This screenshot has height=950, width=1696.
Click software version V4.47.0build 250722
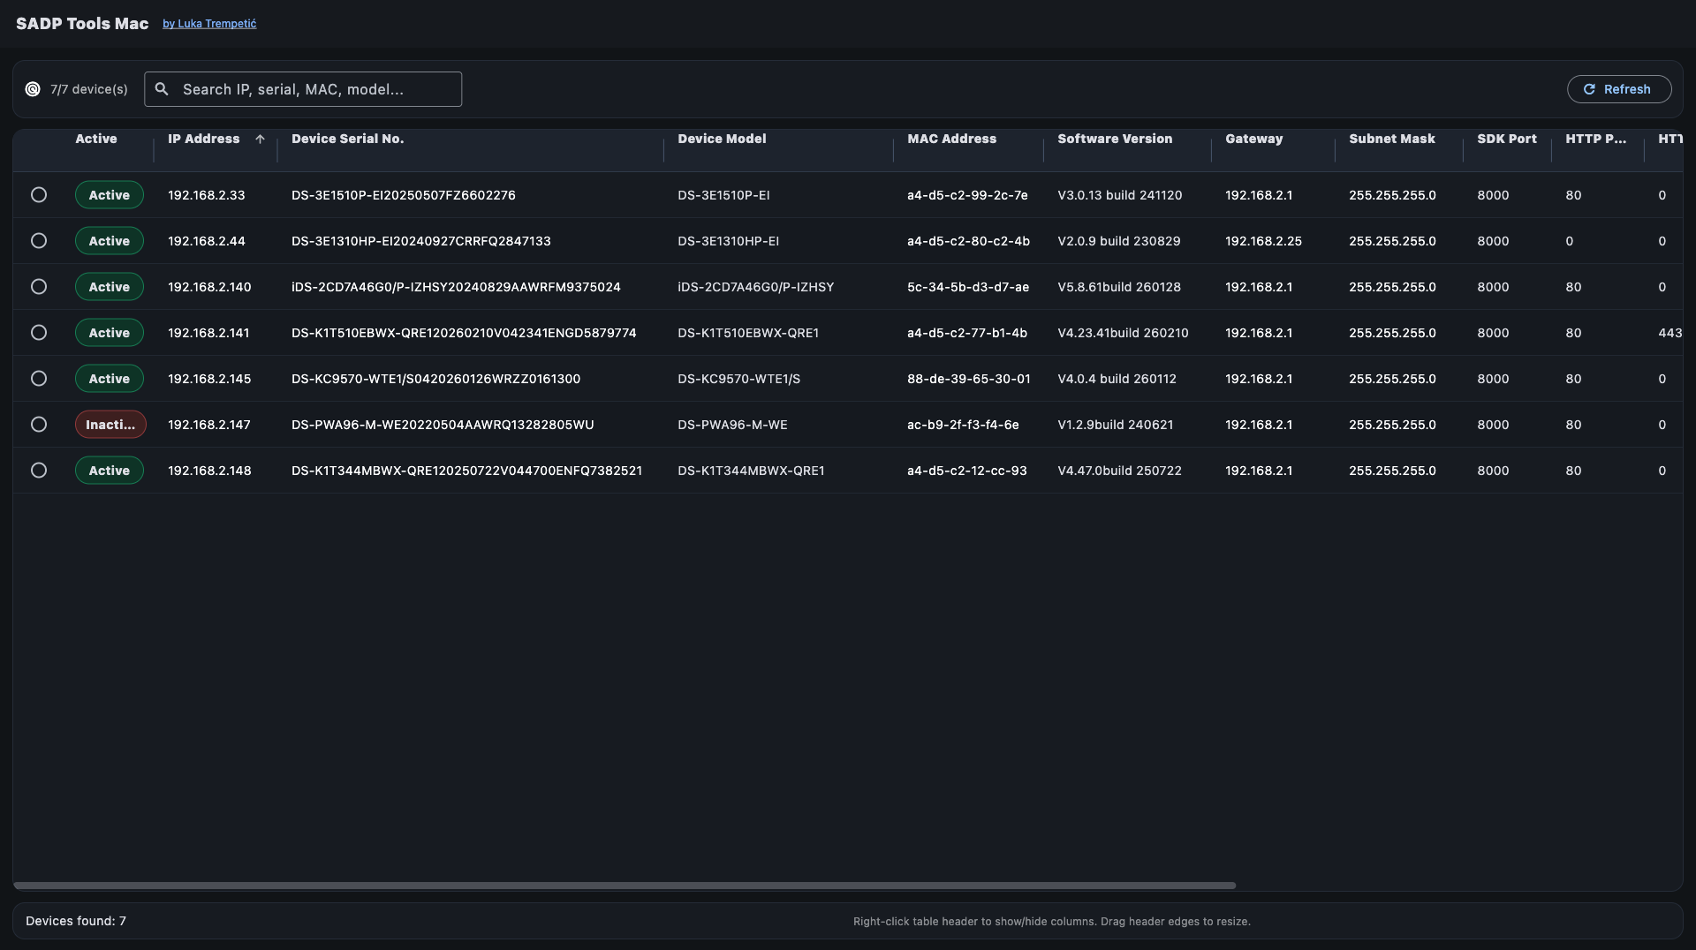tap(1119, 471)
